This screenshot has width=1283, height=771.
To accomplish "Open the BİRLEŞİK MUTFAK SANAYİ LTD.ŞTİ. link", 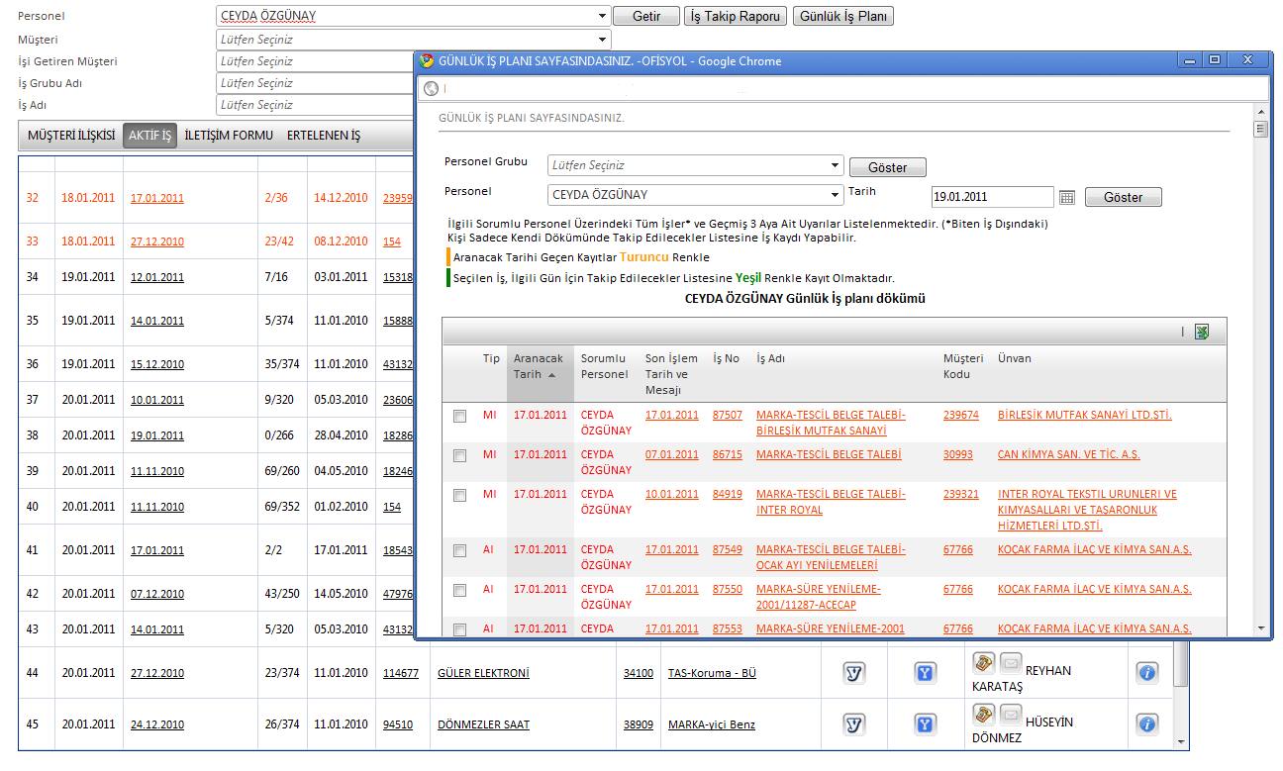I will click(1084, 415).
